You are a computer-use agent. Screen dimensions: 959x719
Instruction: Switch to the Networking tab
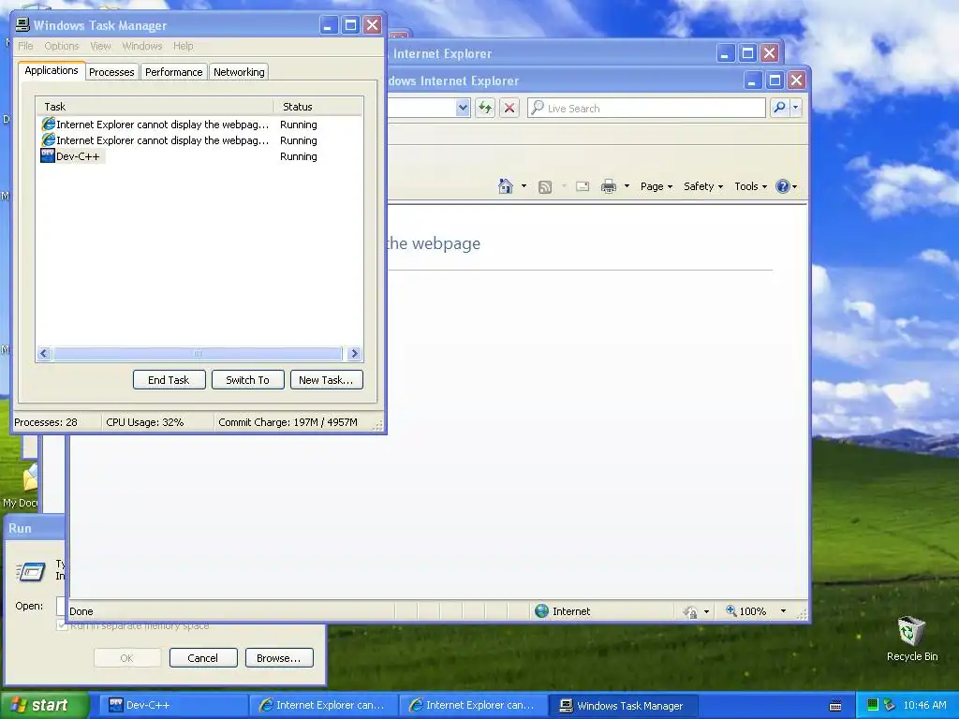pos(239,72)
